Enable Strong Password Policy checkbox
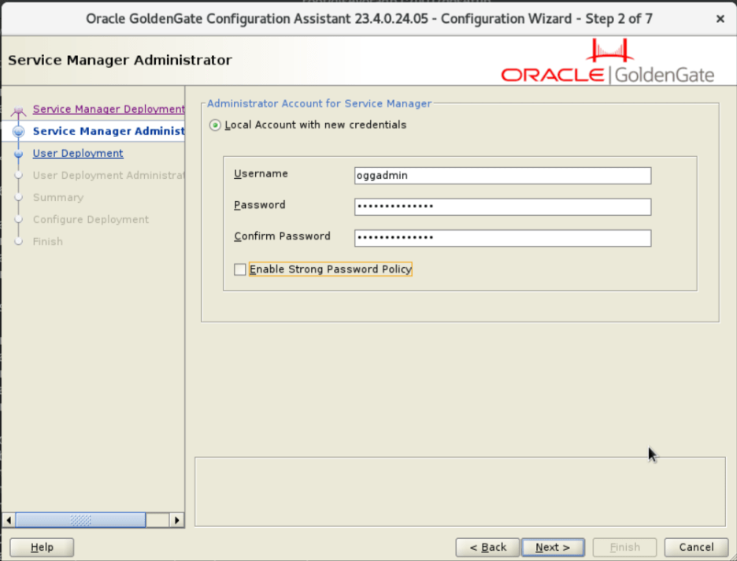 click(x=239, y=269)
